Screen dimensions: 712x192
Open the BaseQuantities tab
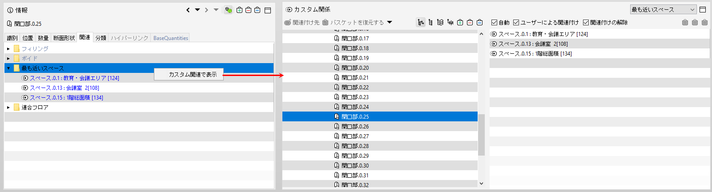[171, 38]
